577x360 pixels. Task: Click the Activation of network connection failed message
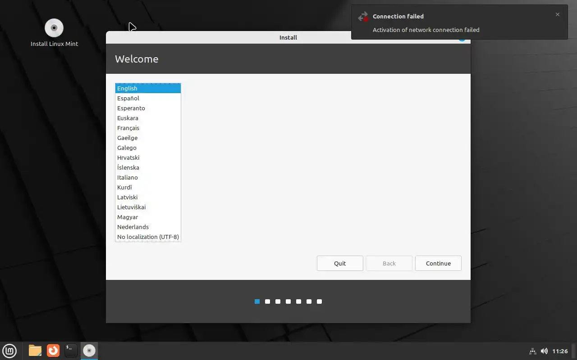pos(426,30)
